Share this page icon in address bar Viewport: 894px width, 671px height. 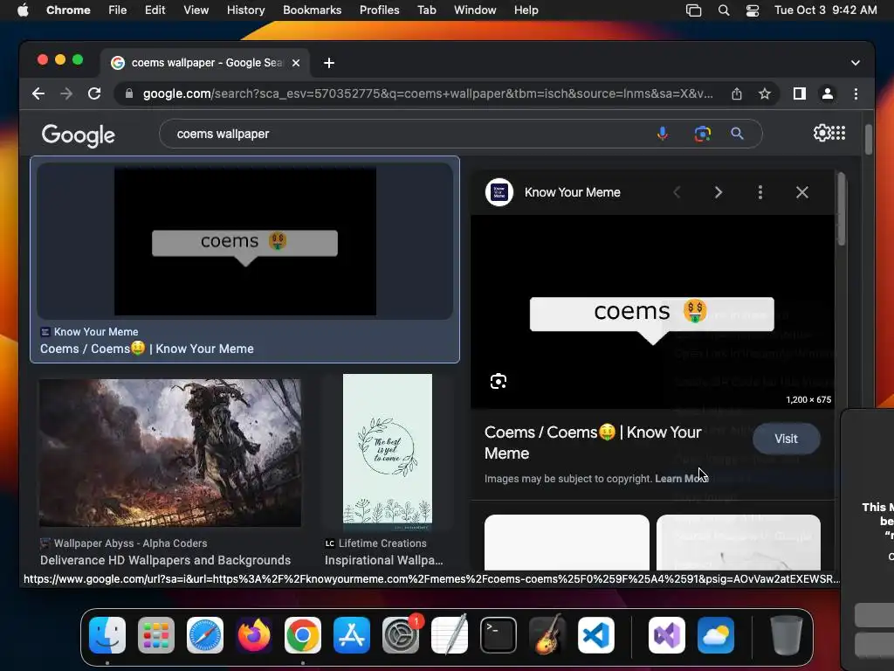(x=737, y=93)
